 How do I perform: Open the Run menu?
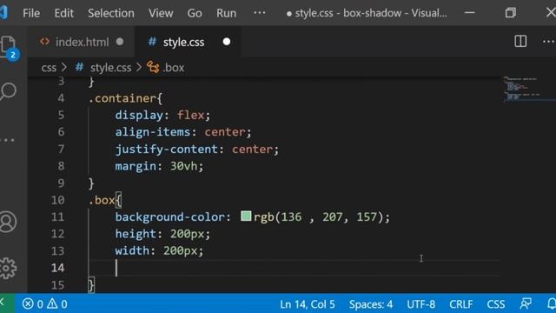(x=226, y=13)
